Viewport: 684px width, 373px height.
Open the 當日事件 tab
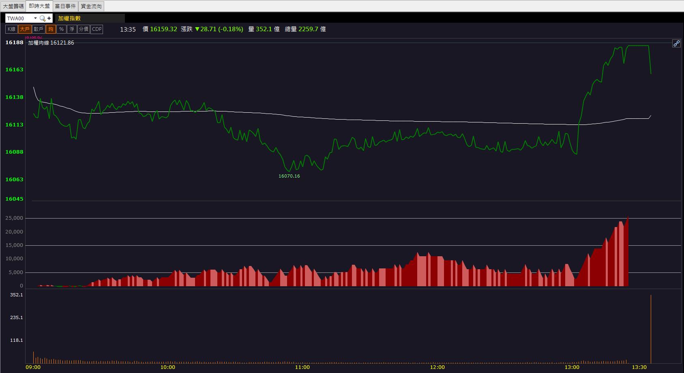[65, 6]
